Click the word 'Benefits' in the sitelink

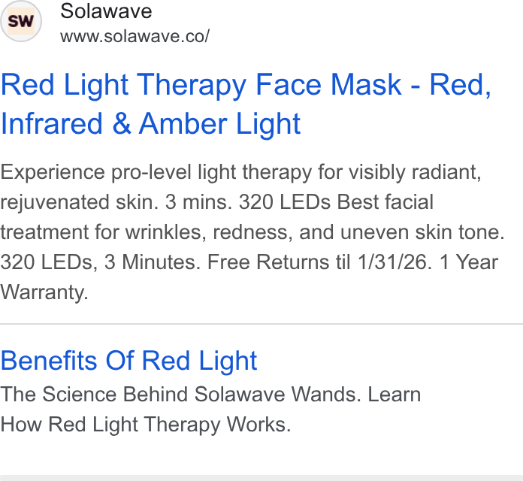click(x=49, y=361)
